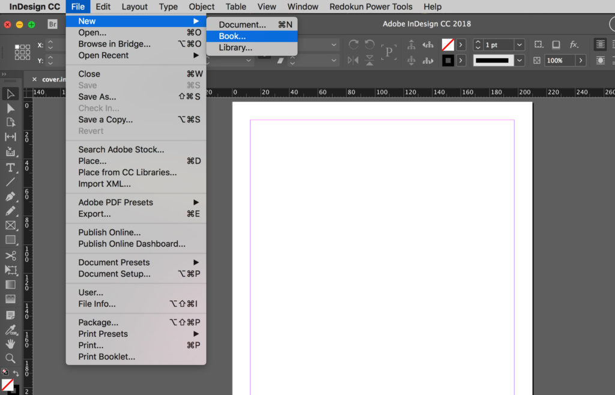The height and width of the screenshot is (395, 615).
Task: Expand opacity 100% slider arrow
Action: (581, 61)
